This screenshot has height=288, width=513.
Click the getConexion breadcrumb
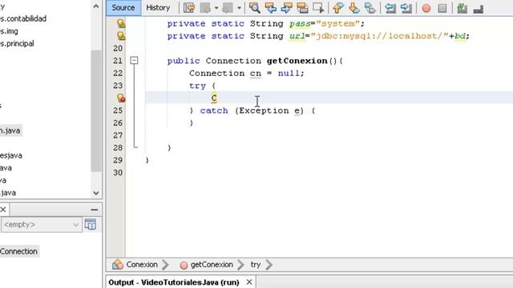[207, 265]
